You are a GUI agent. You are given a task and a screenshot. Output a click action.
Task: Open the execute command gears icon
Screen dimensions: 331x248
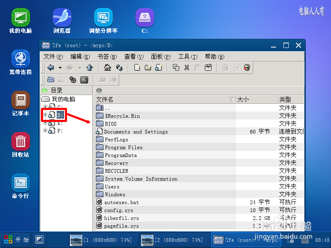coord(73,80)
